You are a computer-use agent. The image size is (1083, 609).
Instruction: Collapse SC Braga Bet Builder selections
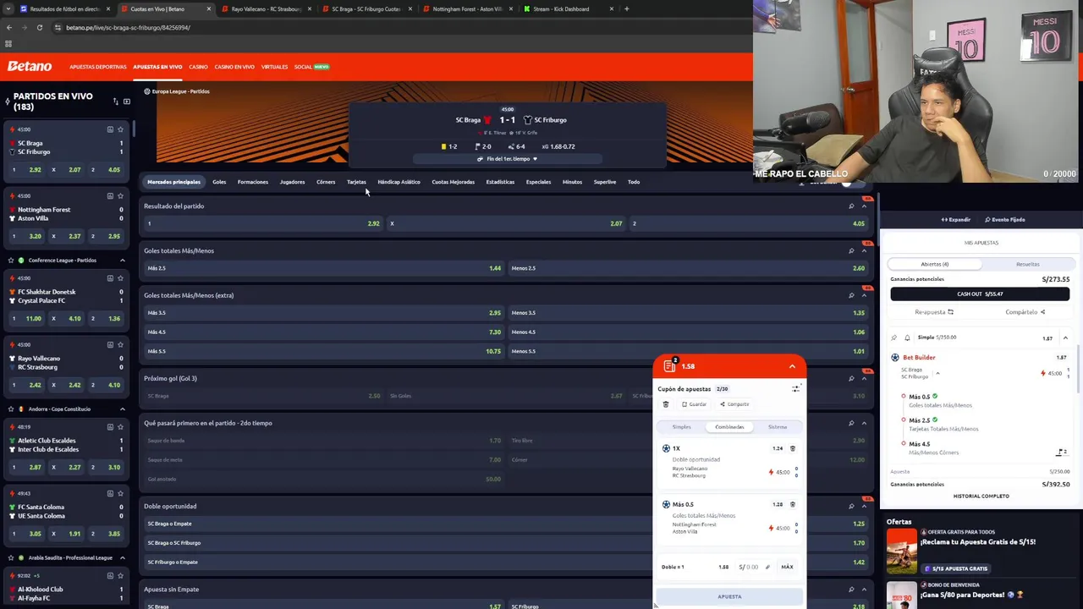[x=937, y=373]
